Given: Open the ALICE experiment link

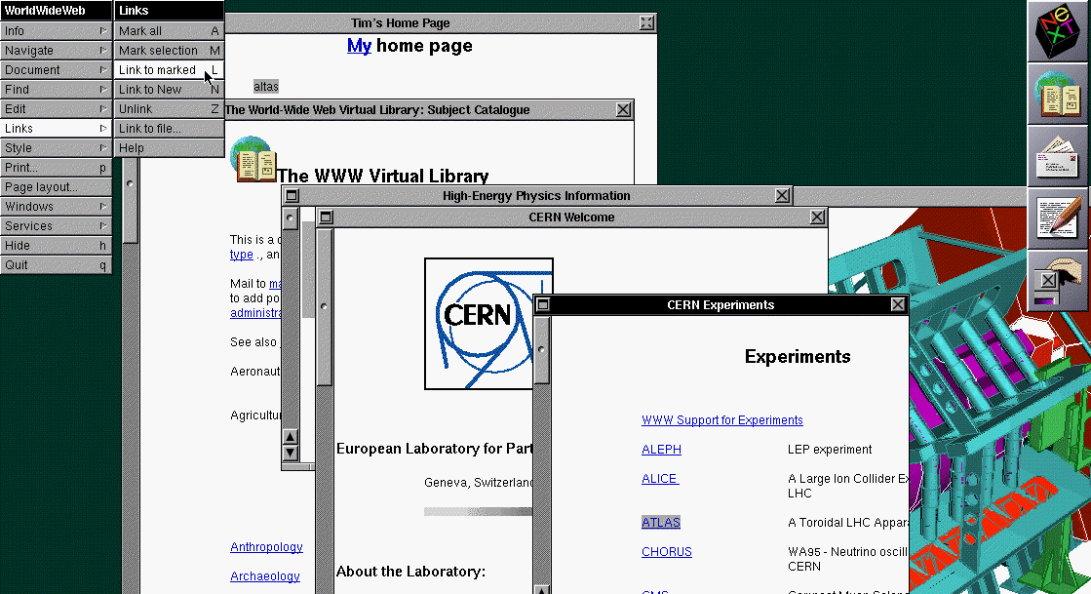Looking at the screenshot, I should click(x=660, y=478).
